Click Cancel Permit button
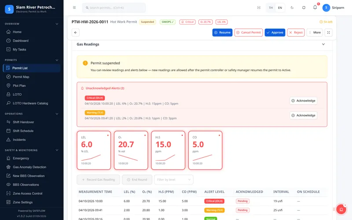Screen dimensions: 352x220 tap(249, 33)
